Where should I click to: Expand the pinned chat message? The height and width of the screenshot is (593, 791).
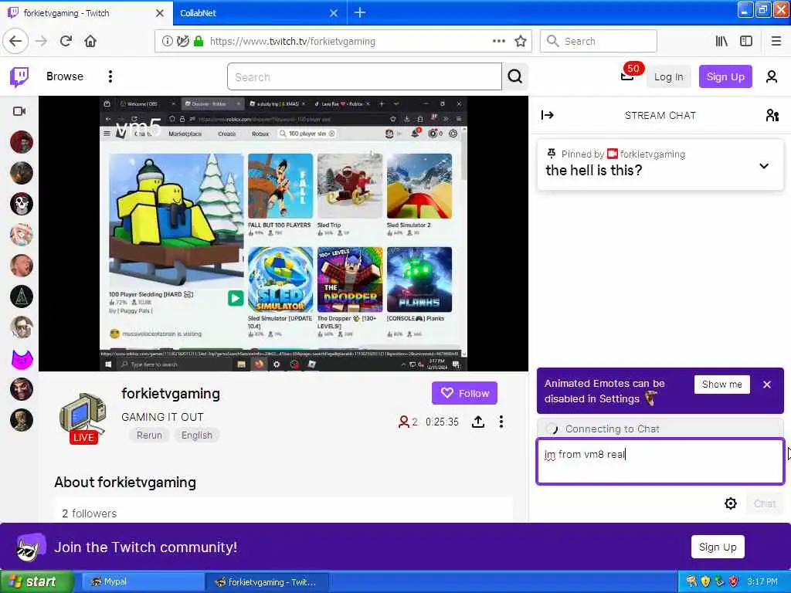(764, 165)
